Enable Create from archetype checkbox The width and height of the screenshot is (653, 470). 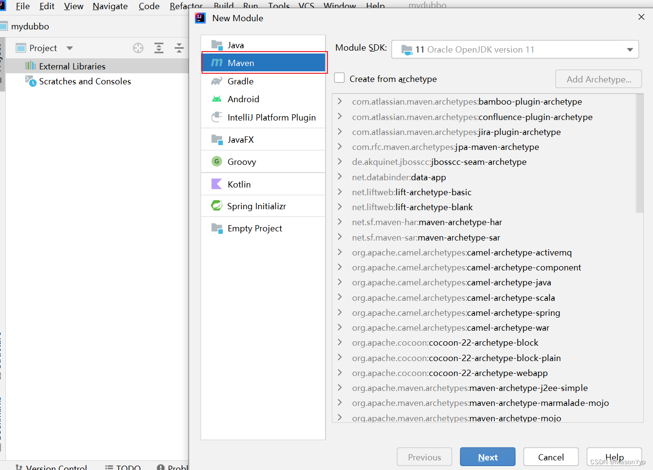[340, 78]
